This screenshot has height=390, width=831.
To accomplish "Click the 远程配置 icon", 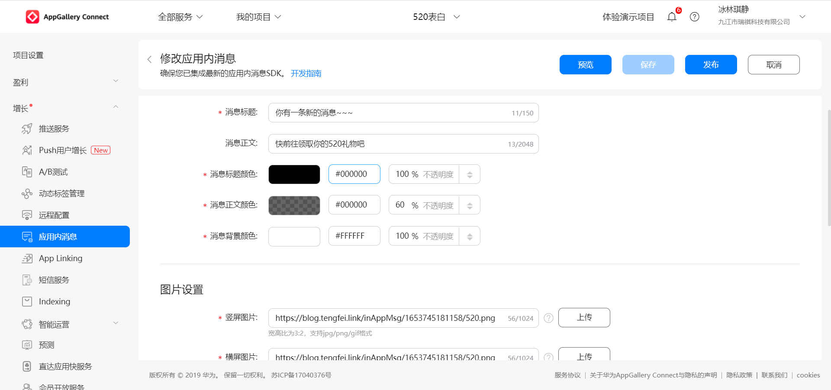I will (27, 215).
